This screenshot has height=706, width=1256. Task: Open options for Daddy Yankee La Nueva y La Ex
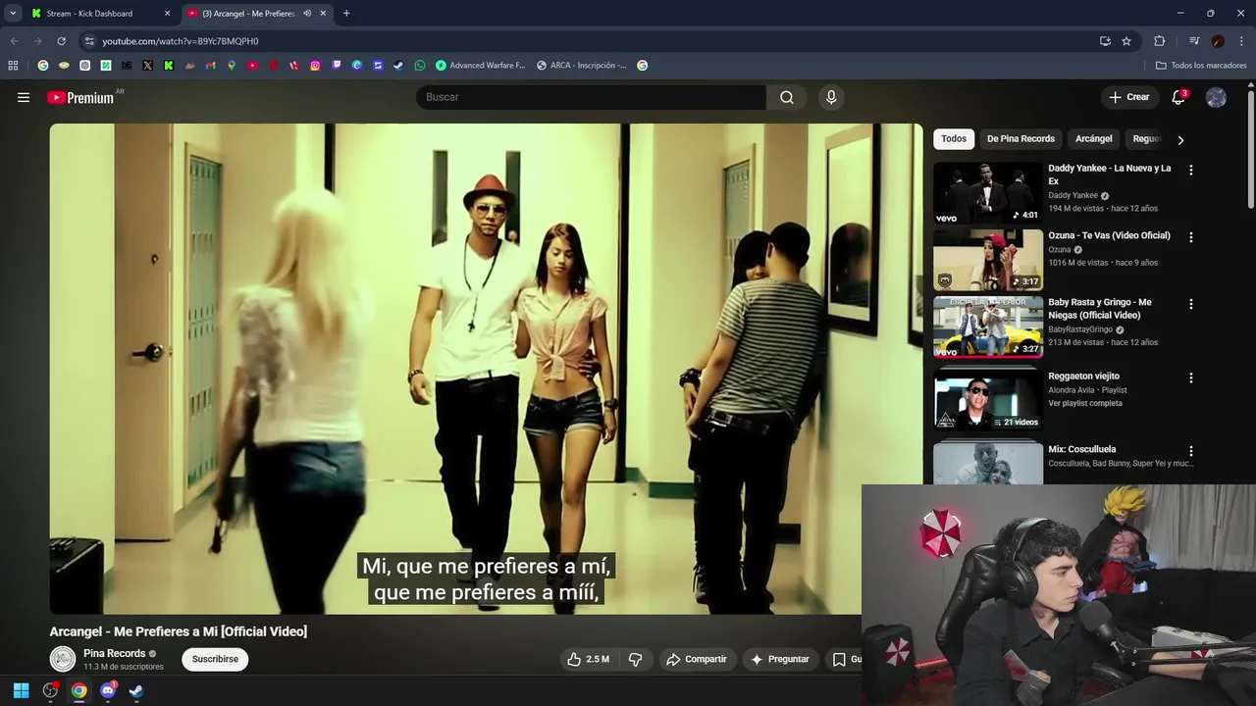point(1191,170)
